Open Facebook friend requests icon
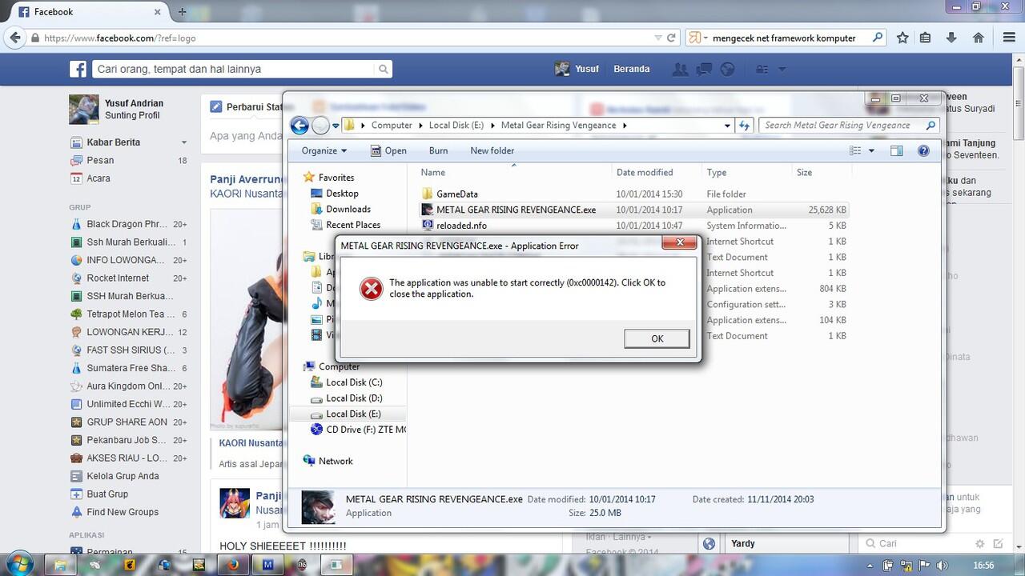1025x576 pixels. point(681,70)
